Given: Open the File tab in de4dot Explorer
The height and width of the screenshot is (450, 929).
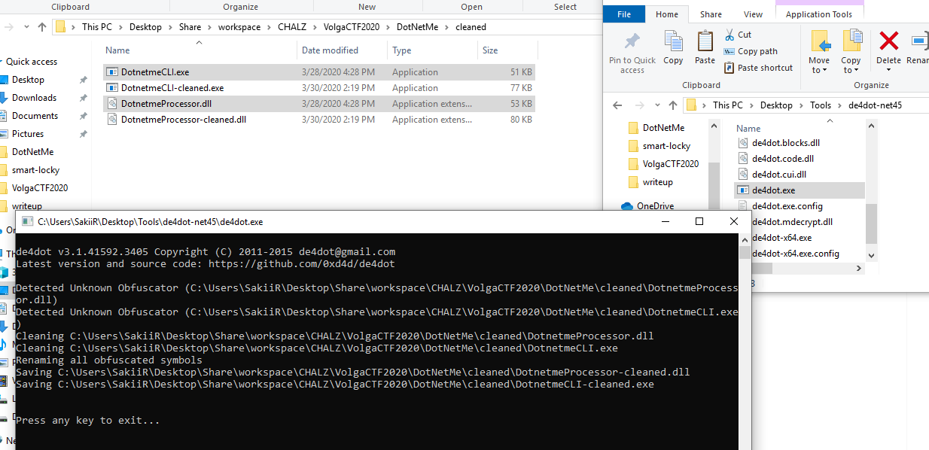Looking at the screenshot, I should tap(624, 14).
